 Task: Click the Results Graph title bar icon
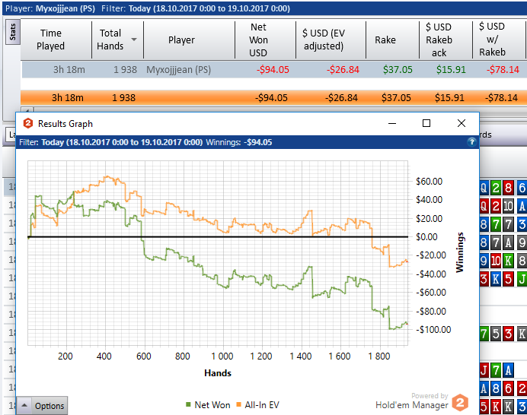pyautogui.click(x=28, y=123)
